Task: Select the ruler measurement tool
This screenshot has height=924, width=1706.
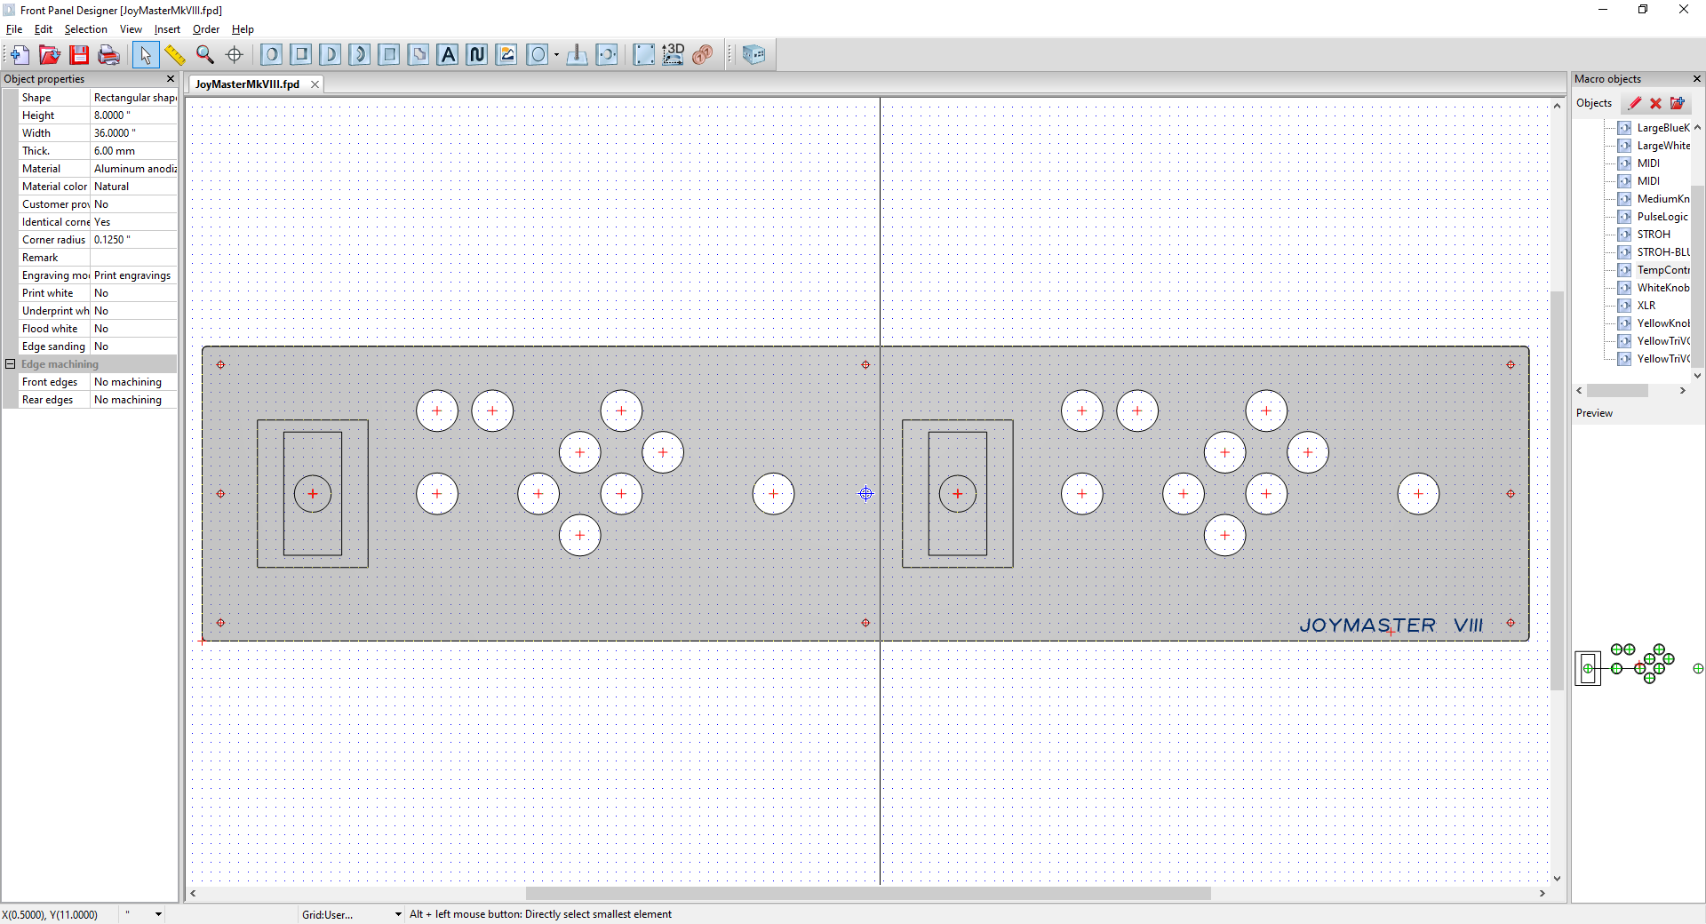Action: 175,55
